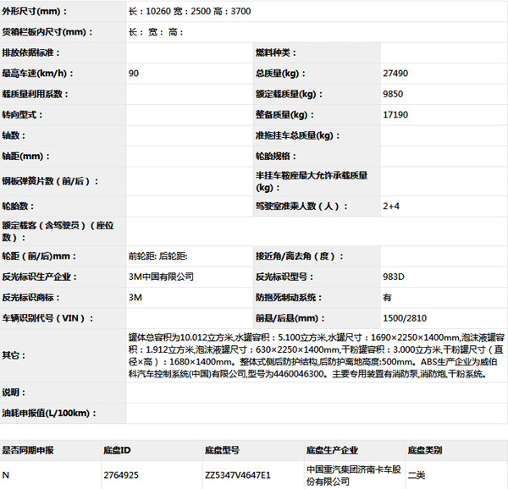508x489 pixels.
Task: Click the 底盘ID column header
Action: [118, 450]
